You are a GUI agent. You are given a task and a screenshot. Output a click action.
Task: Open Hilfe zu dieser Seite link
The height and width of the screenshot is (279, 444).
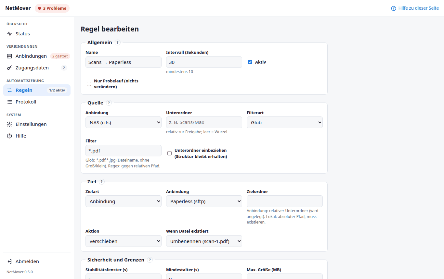tap(415, 8)
